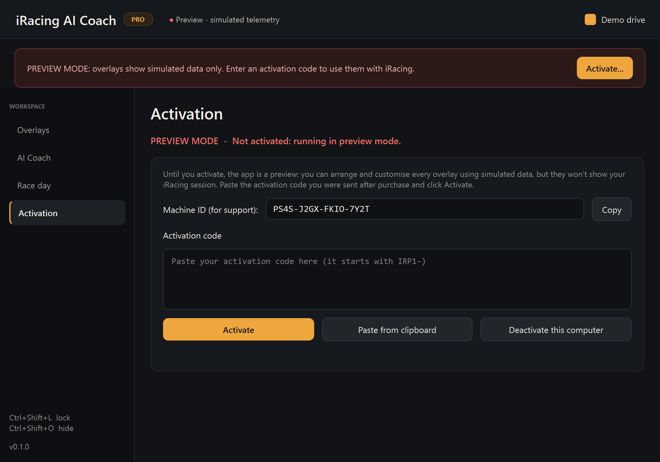Click the iRacing AI Coach title
Image resolution: width=660 pixels, height=462 pixels.
(66, 20)
